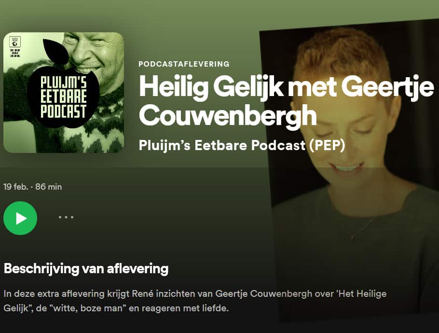This screenshot has width=439, height=333.
Task: Click the episode title starting 'Heilig Gelijk met Geertje'
Action: coord(286,101)
